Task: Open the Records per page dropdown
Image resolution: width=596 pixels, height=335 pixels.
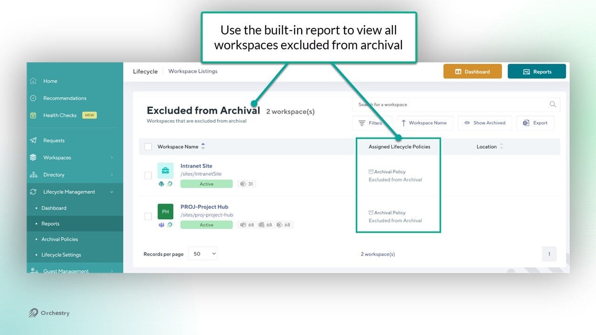Action: (203, 254)
